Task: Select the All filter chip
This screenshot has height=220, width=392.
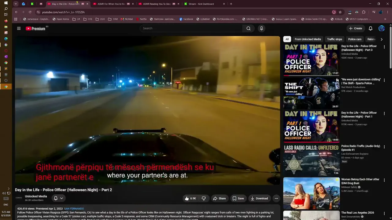Action: [x=287, y=39]
